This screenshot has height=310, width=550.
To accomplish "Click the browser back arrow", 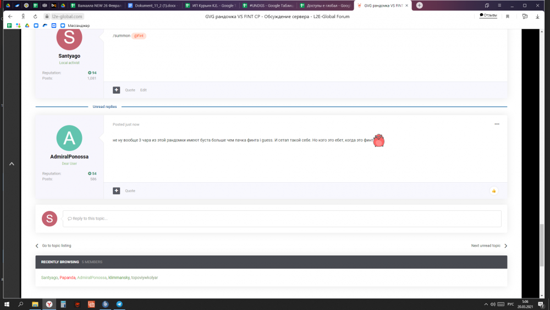I will [10, 17].
